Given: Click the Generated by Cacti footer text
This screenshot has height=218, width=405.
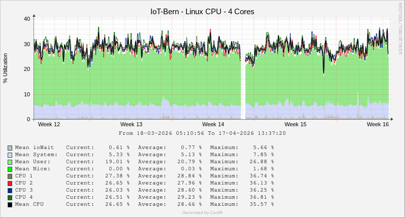Looking at the screenshot, I should 202,212.
